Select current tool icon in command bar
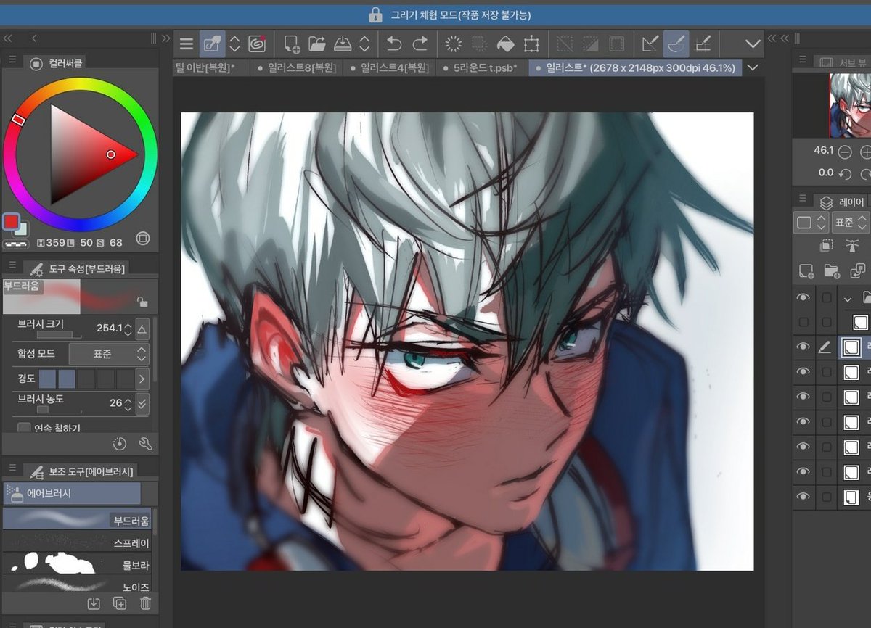Viewport: 871px width, 628px height. [212, 44]
